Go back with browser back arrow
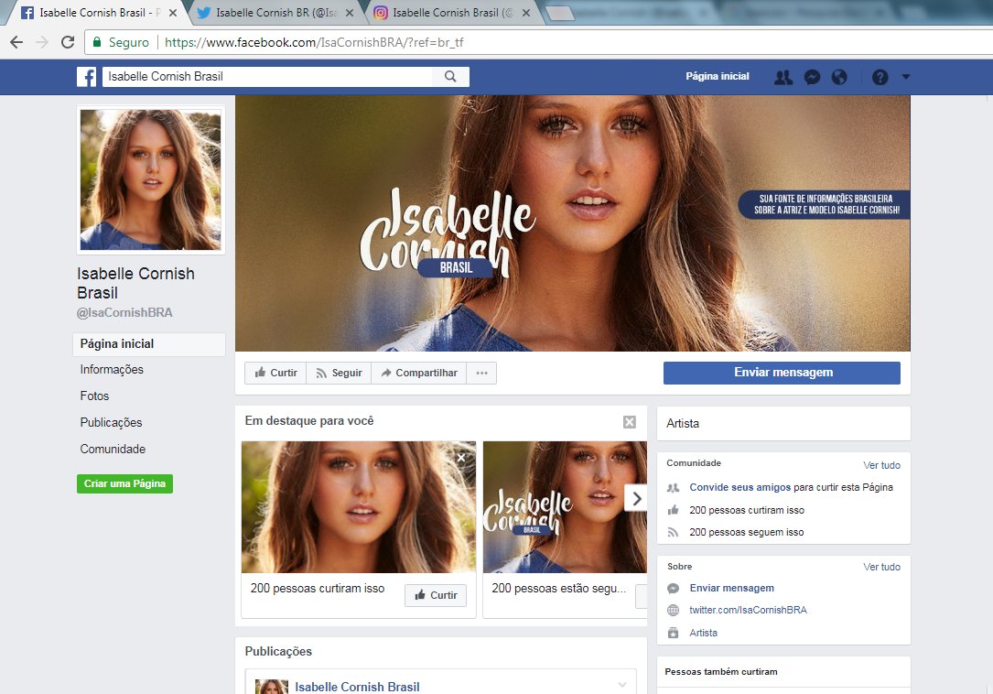Image resolution: width=993 pixels, height=694 pixels. [16, 42]
